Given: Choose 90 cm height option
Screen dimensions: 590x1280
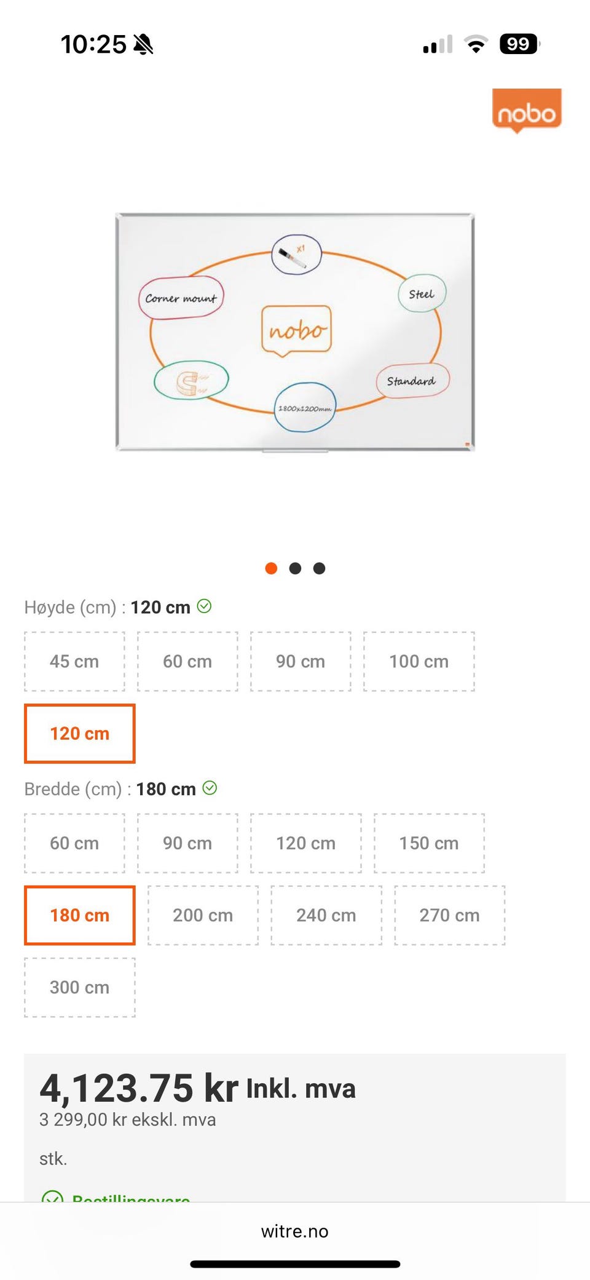Looking at the screenshot, I should [x=301, y=661].
